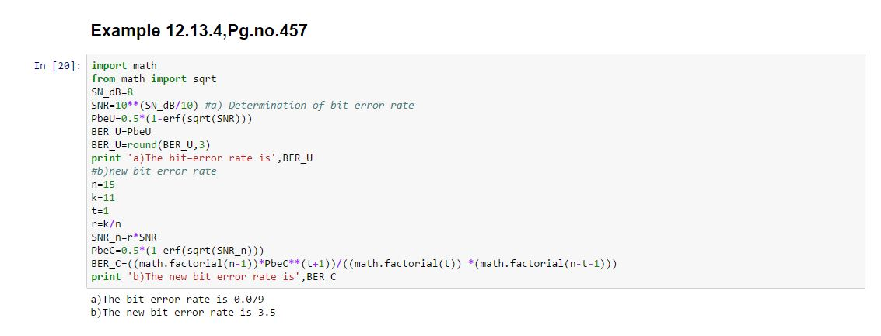Image resolution: width=881 pixels, height=336 pixels.
Task: Click the r=k/n line
Action: [x=106, y=223]
